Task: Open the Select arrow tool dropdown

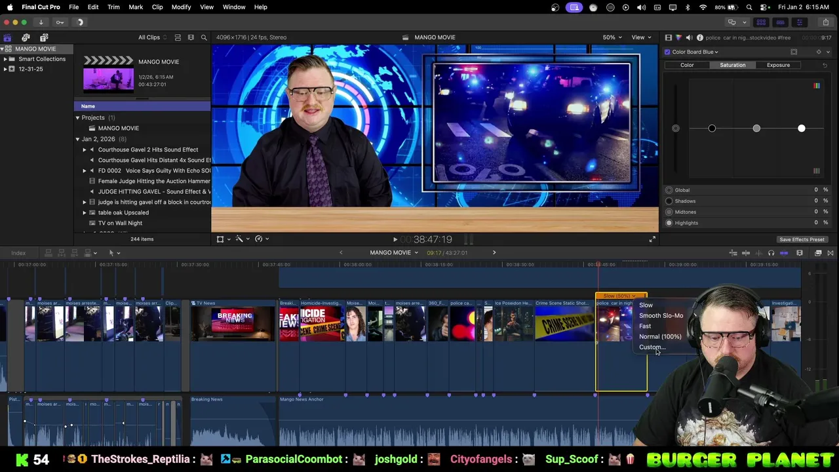Action: pyautogui.click(x=114, y=253)
